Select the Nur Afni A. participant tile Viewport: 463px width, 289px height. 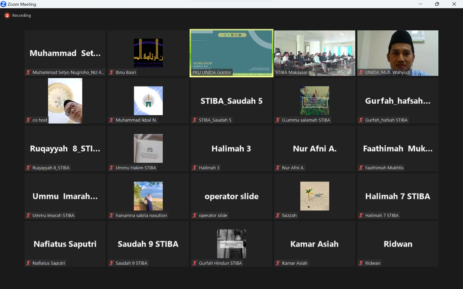point(314,148)
